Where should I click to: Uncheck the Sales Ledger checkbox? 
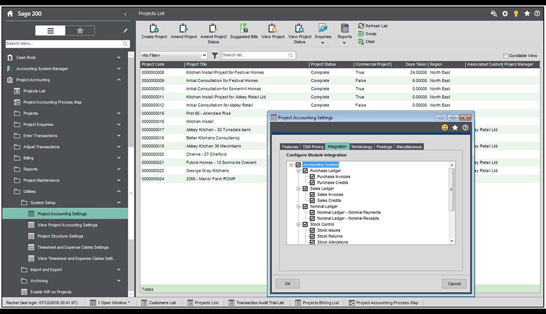pyautogui.click(x=305, y=189)
